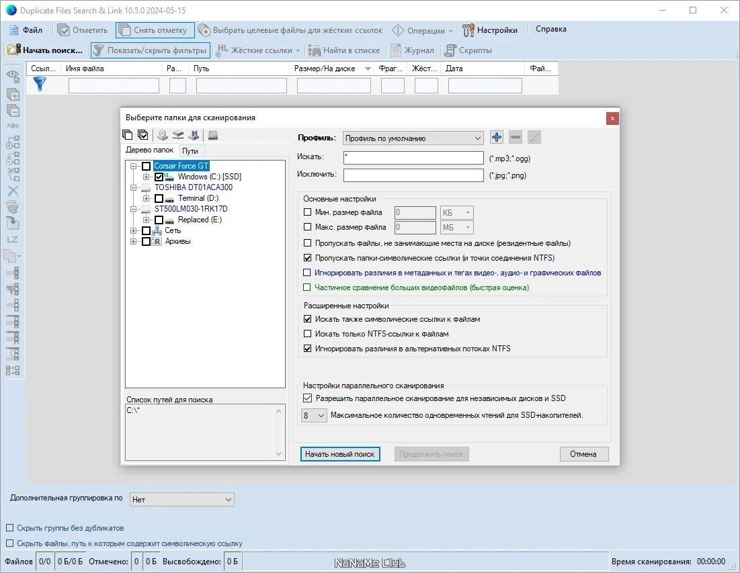
Task: Expand the Сеть tree node
Action: coord(134,230)
